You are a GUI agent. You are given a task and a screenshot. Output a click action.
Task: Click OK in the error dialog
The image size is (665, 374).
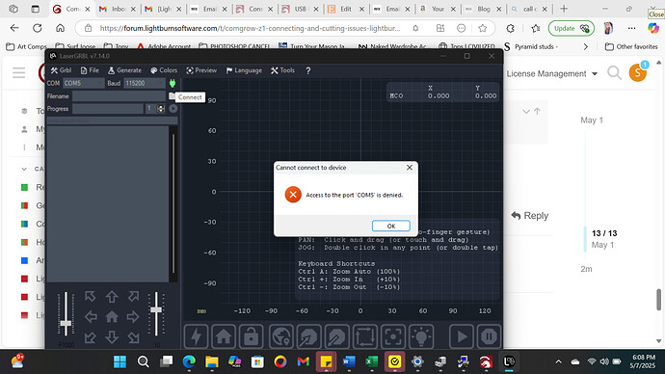[391, 226]
